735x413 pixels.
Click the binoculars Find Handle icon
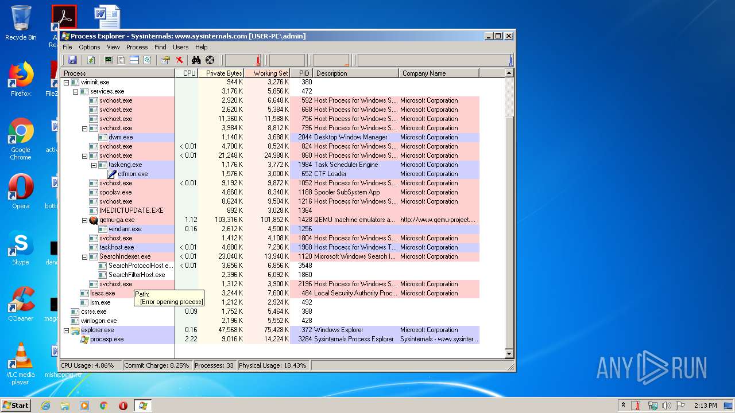coord(196,60)
